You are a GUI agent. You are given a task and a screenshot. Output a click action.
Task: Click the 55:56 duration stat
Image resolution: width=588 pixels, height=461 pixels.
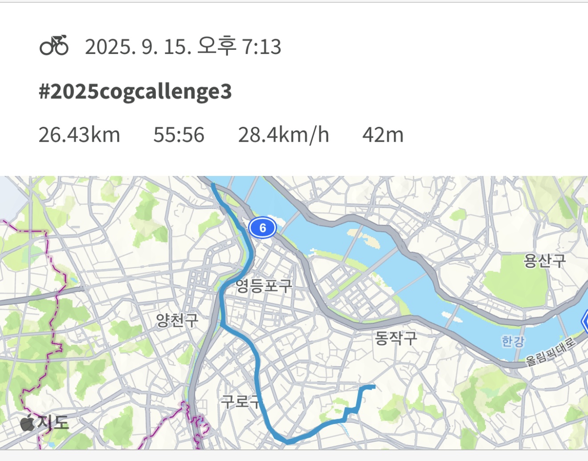point(179,135)
